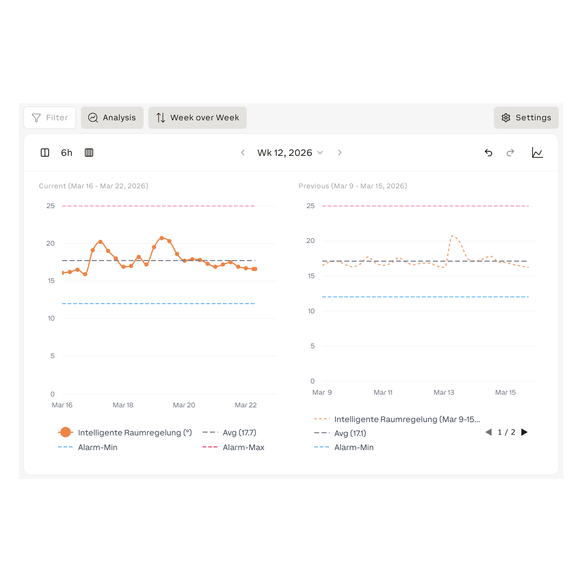Open the 6h interval selector
The height and width of the screenshot is (582, 582).
click(67, 153)
